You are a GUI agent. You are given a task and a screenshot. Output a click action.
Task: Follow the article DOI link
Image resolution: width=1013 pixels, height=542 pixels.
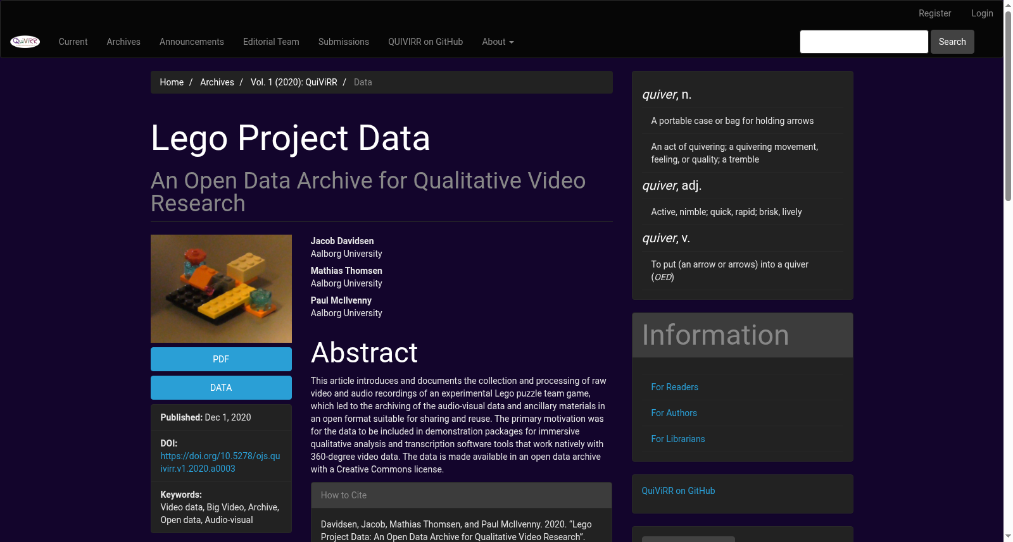click(x=220, y=462)
